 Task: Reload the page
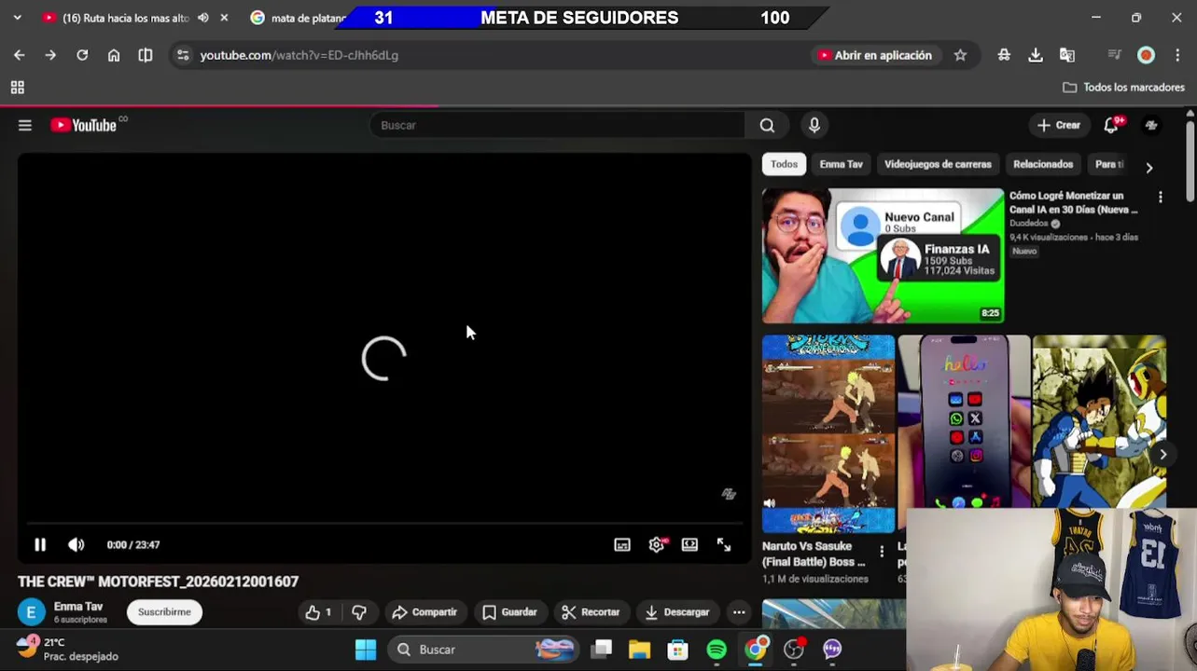point(82,55)
